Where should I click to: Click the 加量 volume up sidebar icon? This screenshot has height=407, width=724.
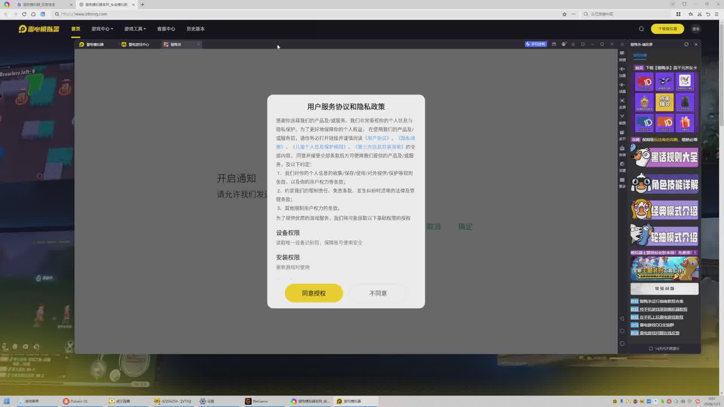click(x=622, y=72)
